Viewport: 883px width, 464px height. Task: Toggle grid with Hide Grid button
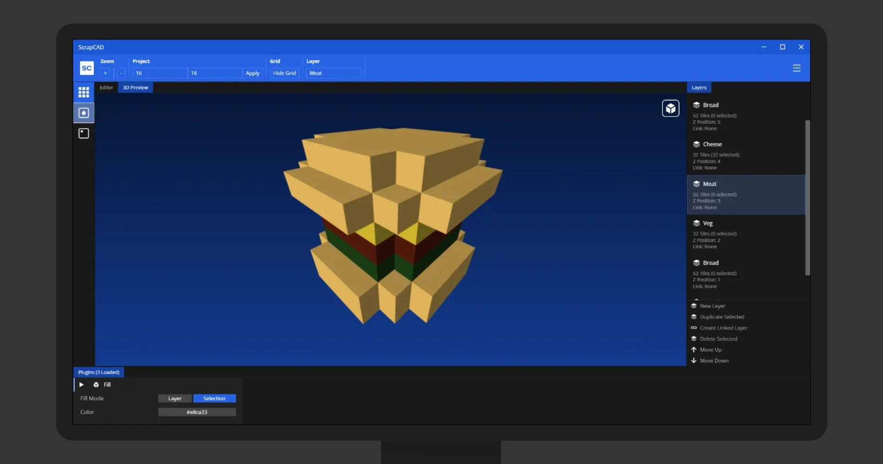(x=284, y=73)
